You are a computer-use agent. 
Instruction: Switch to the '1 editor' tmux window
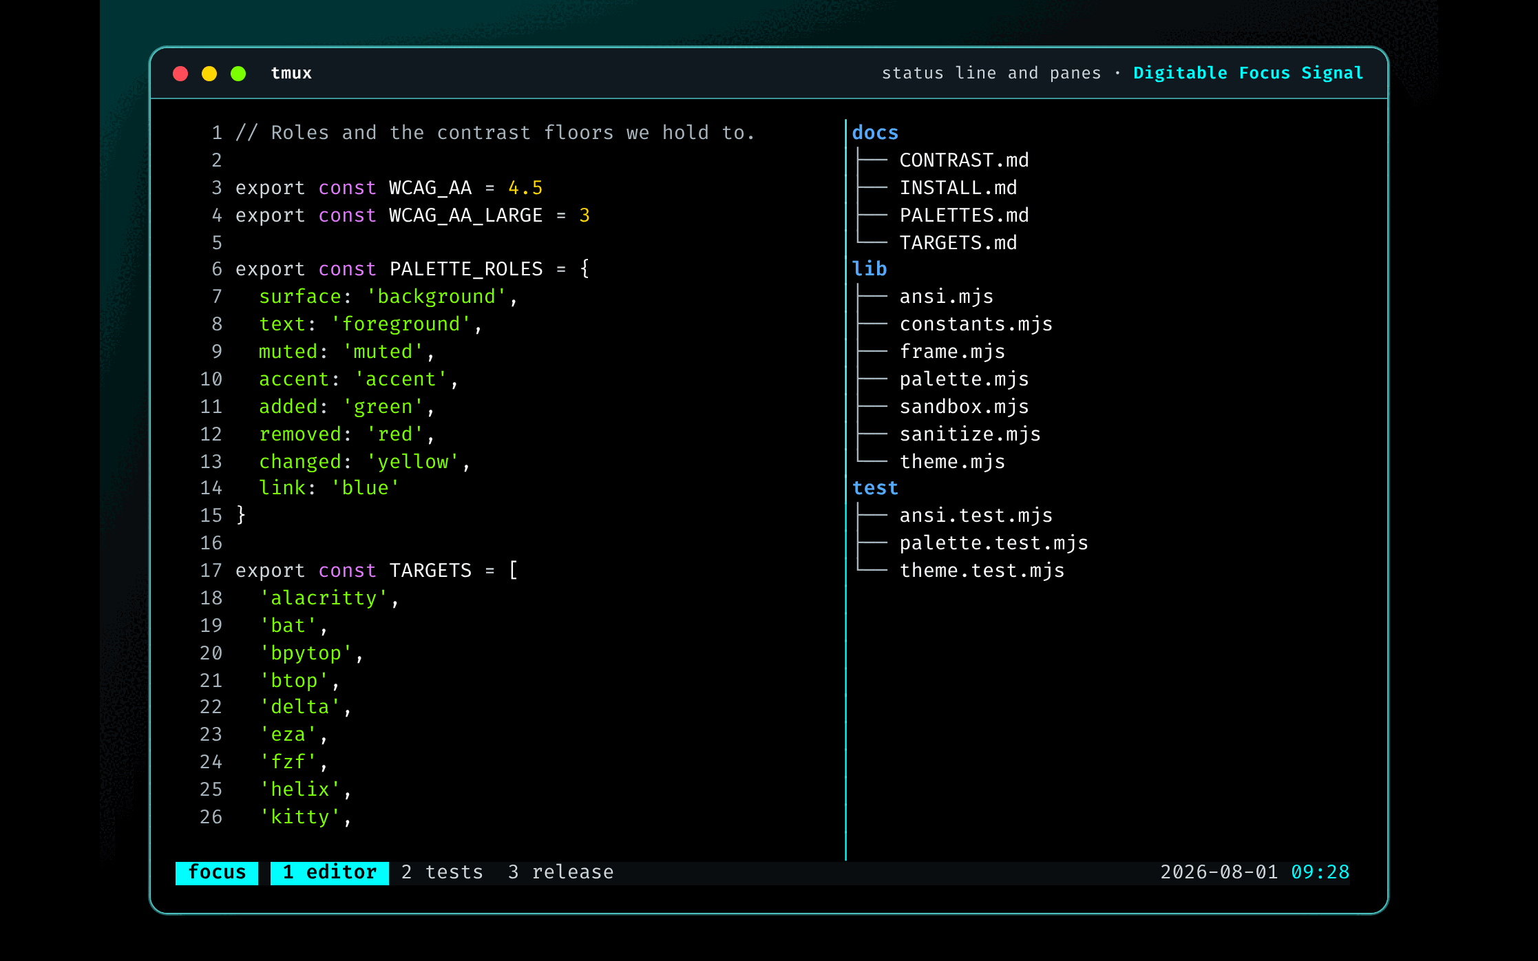click(x=330, y=872)
